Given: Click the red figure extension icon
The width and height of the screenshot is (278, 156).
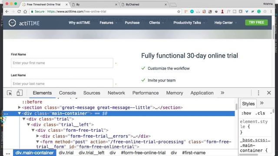Looking at the screenshot, I should tap(222, 12).
